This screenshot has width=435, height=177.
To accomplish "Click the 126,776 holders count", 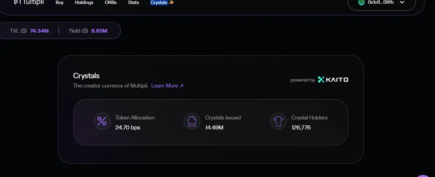I will pyautogui.click(x=301, y=128).
